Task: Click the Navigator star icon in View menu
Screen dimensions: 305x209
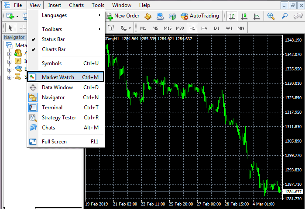Action: (x=33, y=98)
